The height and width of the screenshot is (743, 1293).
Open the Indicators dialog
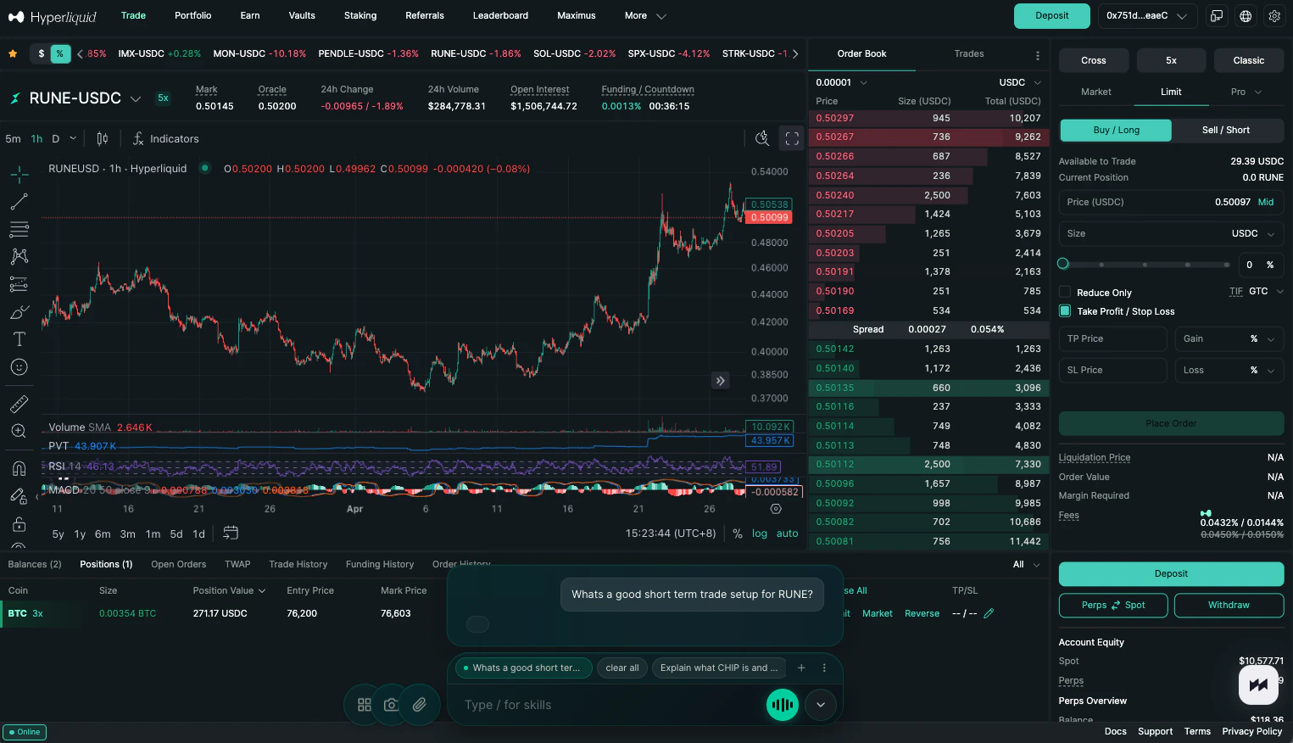[166, 139]
